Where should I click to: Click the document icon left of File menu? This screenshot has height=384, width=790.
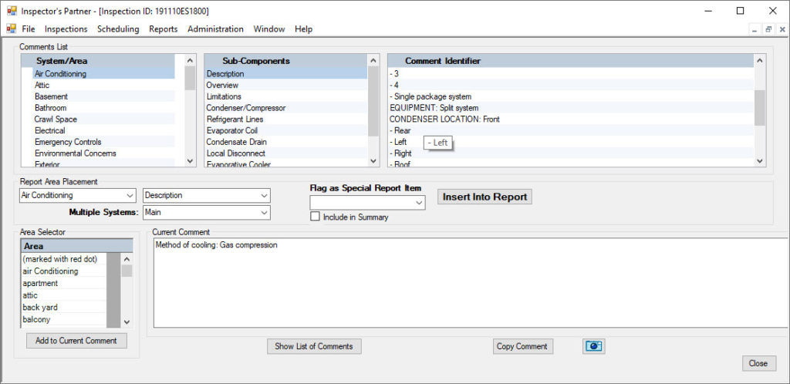(x=11, y=29)
